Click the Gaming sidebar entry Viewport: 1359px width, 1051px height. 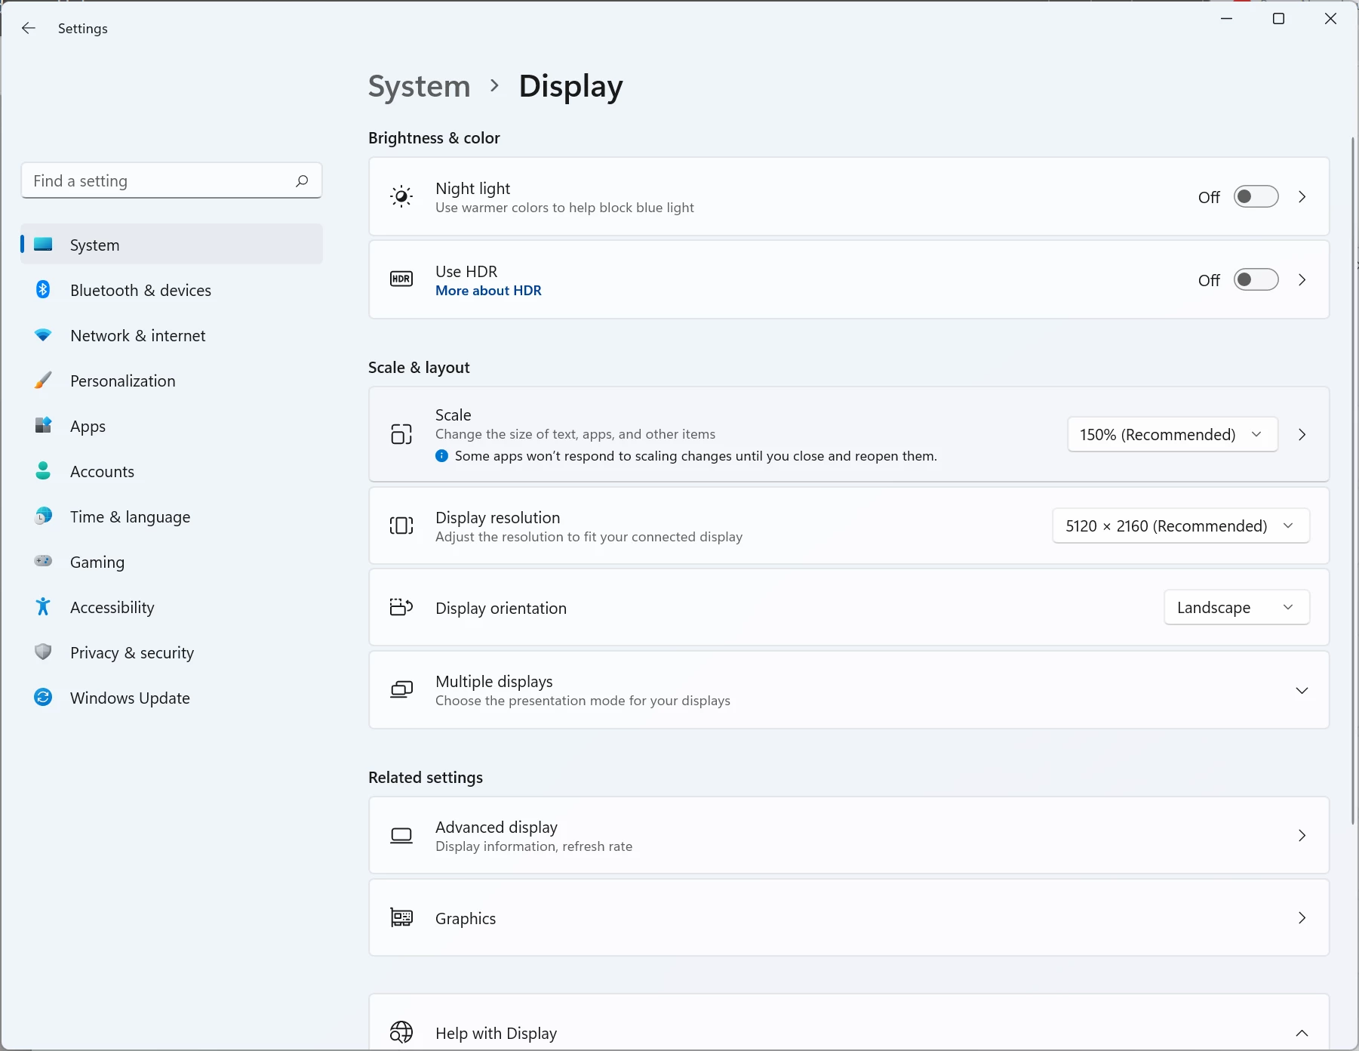172,562
